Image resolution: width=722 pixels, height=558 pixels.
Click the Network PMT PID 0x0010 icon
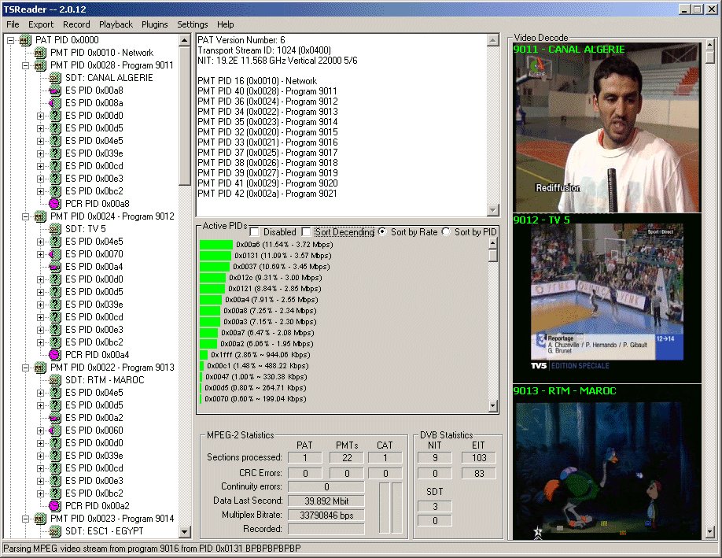click(39, 53)
